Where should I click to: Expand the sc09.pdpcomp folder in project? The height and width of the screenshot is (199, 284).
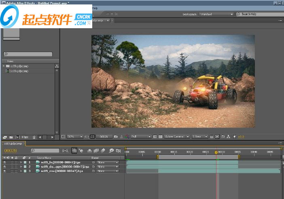(x=4, y=66)
